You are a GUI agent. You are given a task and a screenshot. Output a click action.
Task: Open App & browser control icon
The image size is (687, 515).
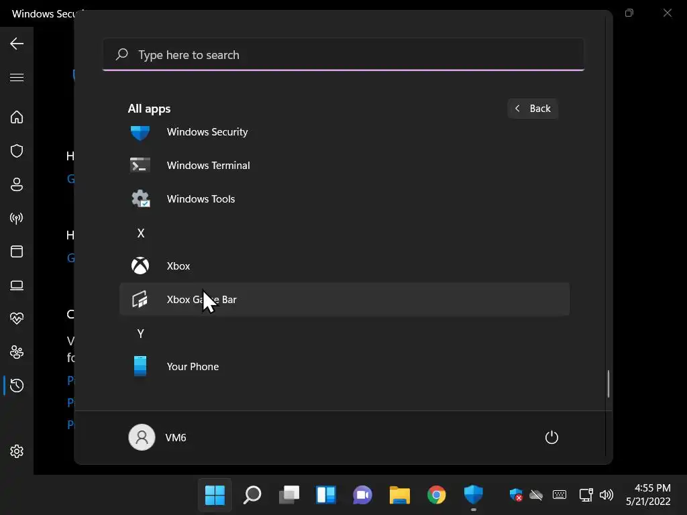(x=17, y=251)
